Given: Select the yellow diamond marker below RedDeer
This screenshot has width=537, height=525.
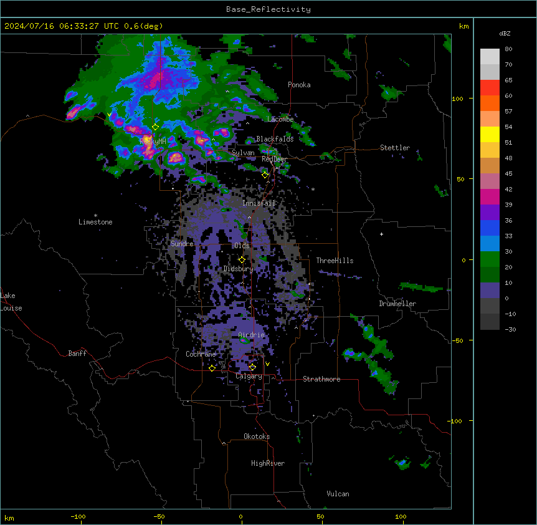Looking at the screenshot, I should pyautogui.click(x=265, y=175).
